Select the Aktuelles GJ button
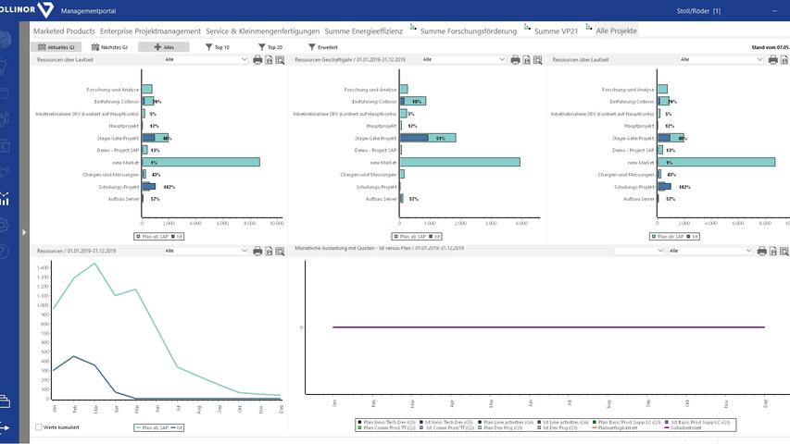790x444 pixels. click(x=56, y=46)
